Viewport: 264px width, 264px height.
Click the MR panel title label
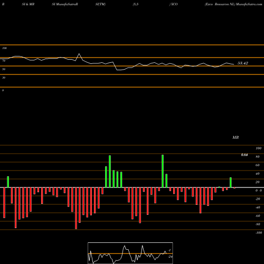coord(235,137)
